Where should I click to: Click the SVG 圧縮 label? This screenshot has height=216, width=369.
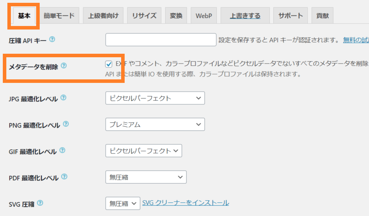point(22,204)
